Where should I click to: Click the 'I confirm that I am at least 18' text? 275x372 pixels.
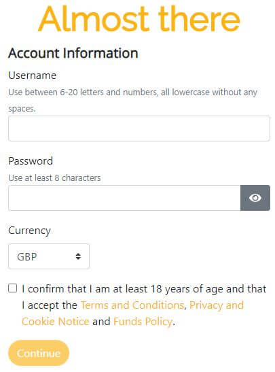pyautogui.click(x=92, y=289)
